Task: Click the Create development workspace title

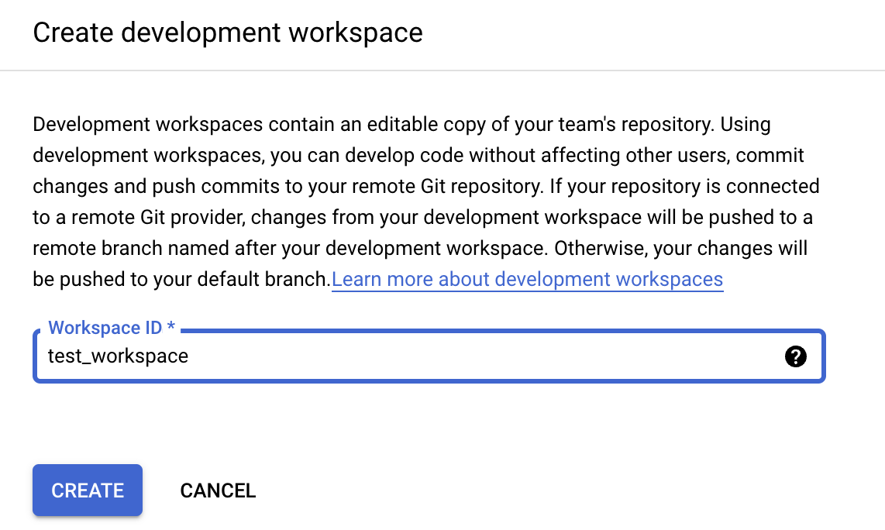Action: point(227,33)
